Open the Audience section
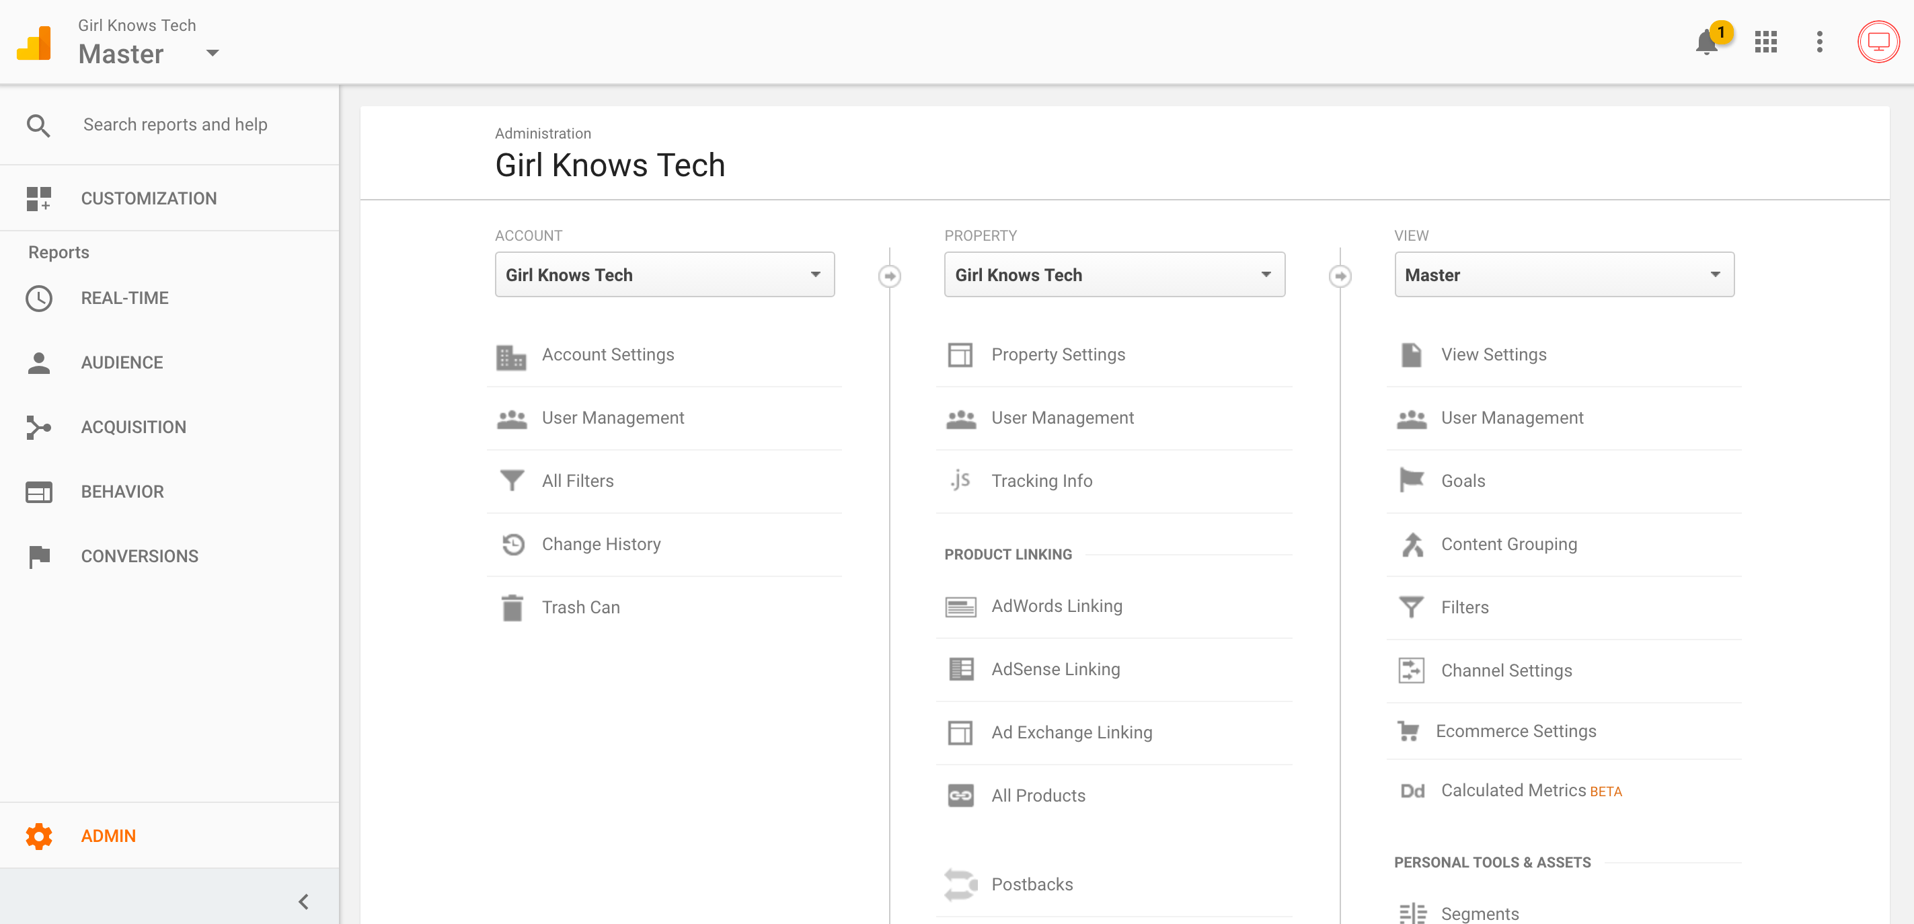Image resolution: width=1914 pixels, height=924 pixels. click(x=122, y=362)
